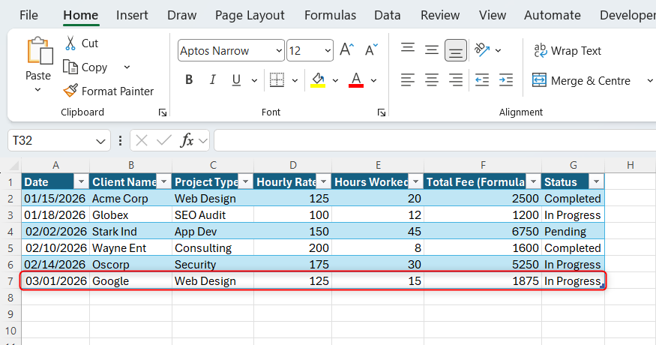Align text left

(x=408, y=79)
